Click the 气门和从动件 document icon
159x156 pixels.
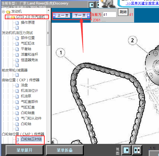[x=17, y=119]
